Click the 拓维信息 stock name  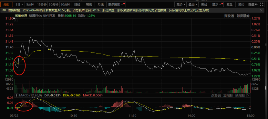pyautogui.click(x=21, y=16)
